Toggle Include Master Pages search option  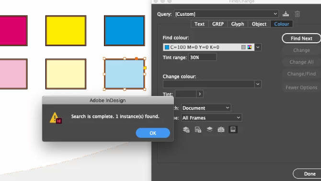[221, 130]
